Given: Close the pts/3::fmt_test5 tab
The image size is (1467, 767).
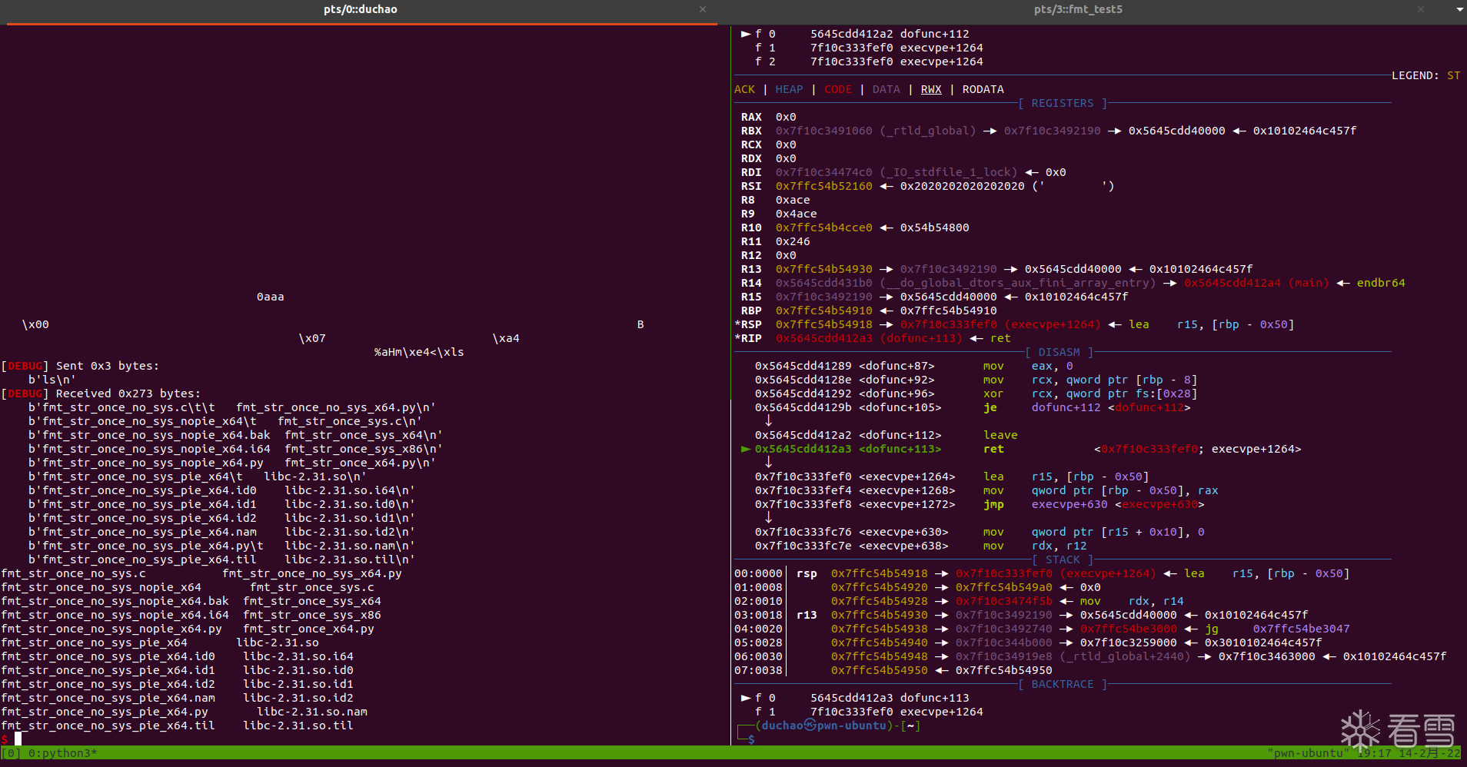Looking at the screenshot, I should point(1421,9).
